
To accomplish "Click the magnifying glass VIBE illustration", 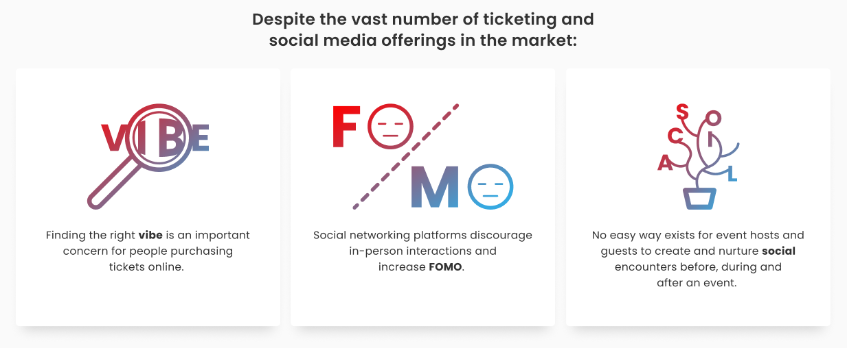I will coord(149,155).
